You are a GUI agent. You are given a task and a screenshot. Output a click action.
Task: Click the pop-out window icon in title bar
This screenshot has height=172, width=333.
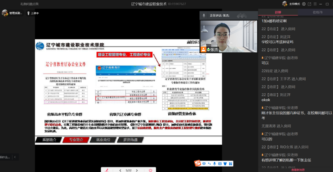coord(309,4)
